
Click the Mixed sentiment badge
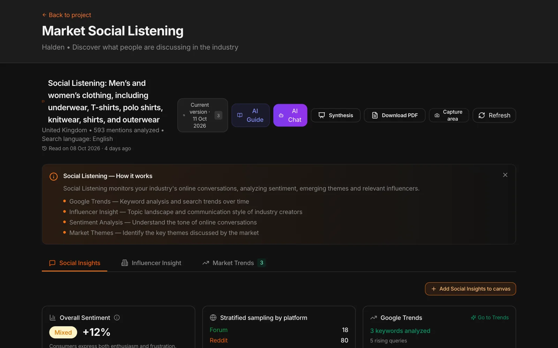[x=63, y=333]
